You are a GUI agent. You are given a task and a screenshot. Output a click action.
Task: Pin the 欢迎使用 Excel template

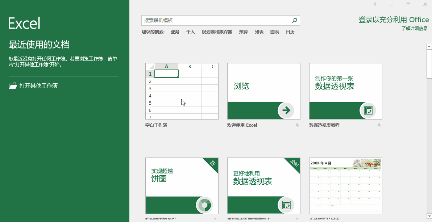click(297, 125)
